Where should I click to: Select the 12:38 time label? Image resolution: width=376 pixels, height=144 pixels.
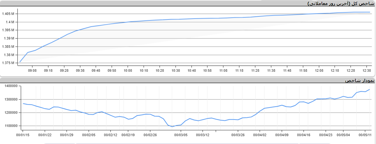[367, 71]
